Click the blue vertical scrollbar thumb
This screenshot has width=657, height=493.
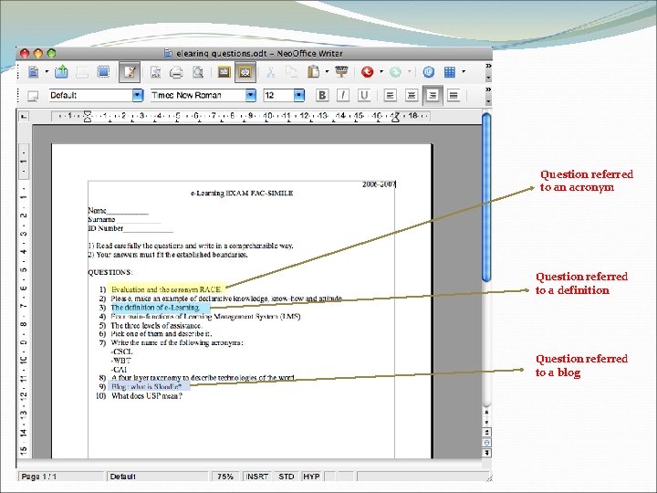coord(486,197)
